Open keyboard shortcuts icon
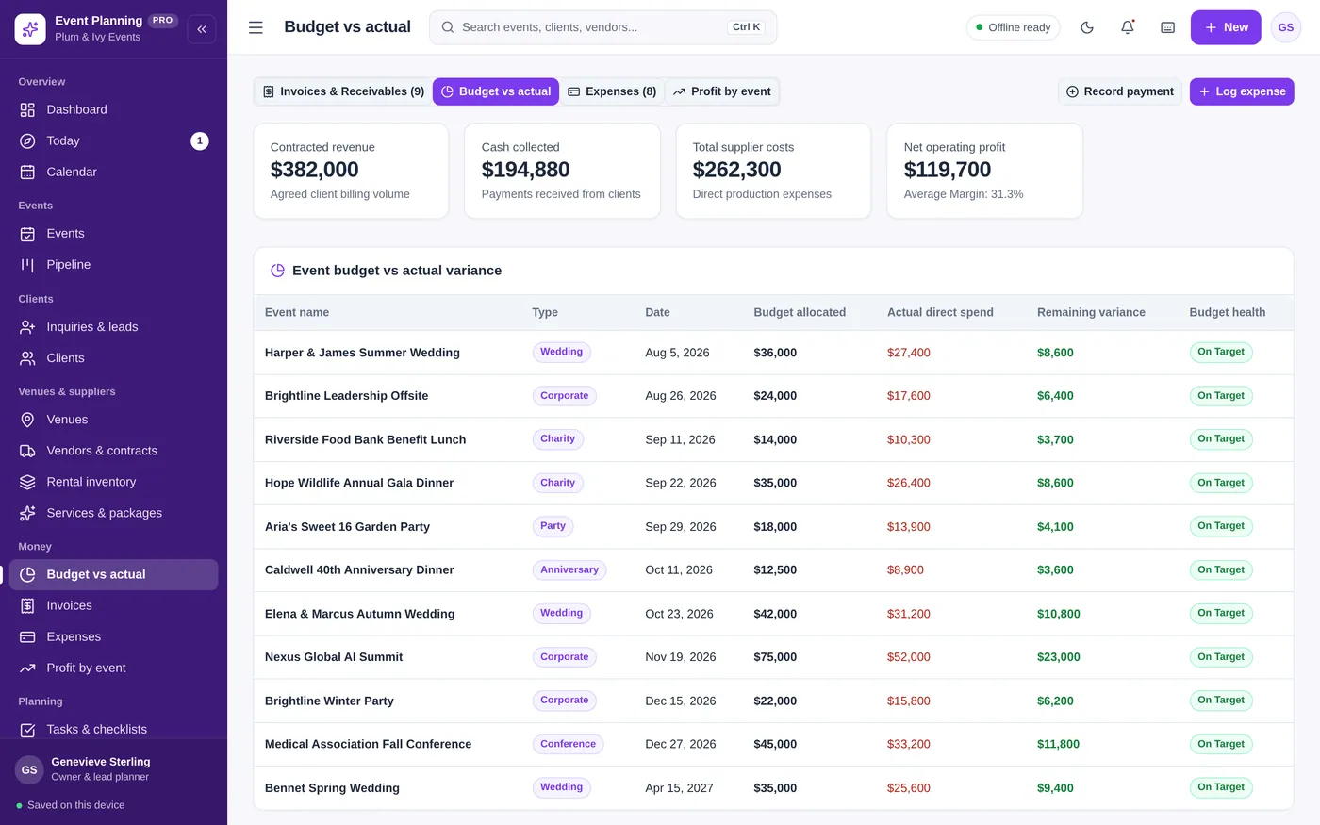Viewport: 1320px width, 825px height. pyautogui.click(x=1168, y=27)
